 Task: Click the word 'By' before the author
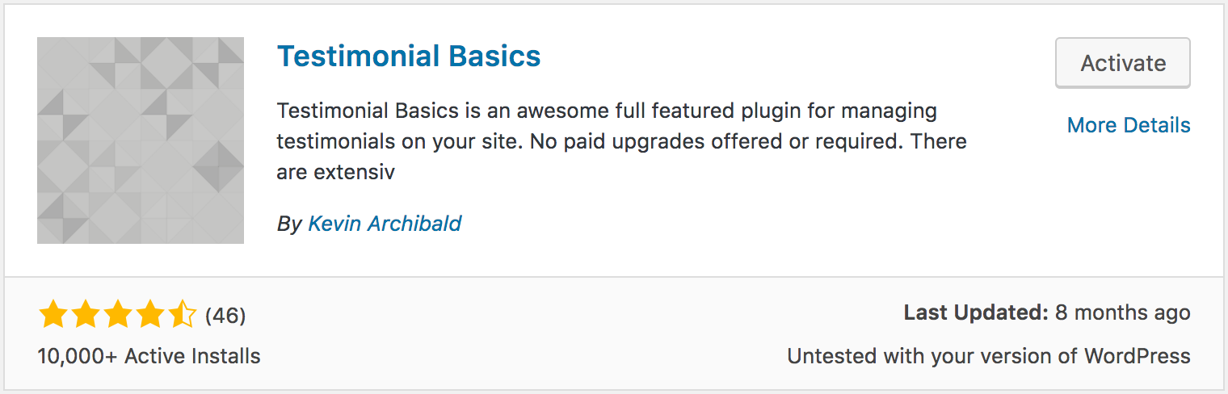(x=289, y=224)
